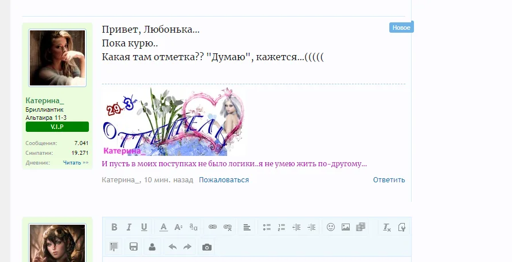Click the camera icon in editor toolbar

[207, 247]
